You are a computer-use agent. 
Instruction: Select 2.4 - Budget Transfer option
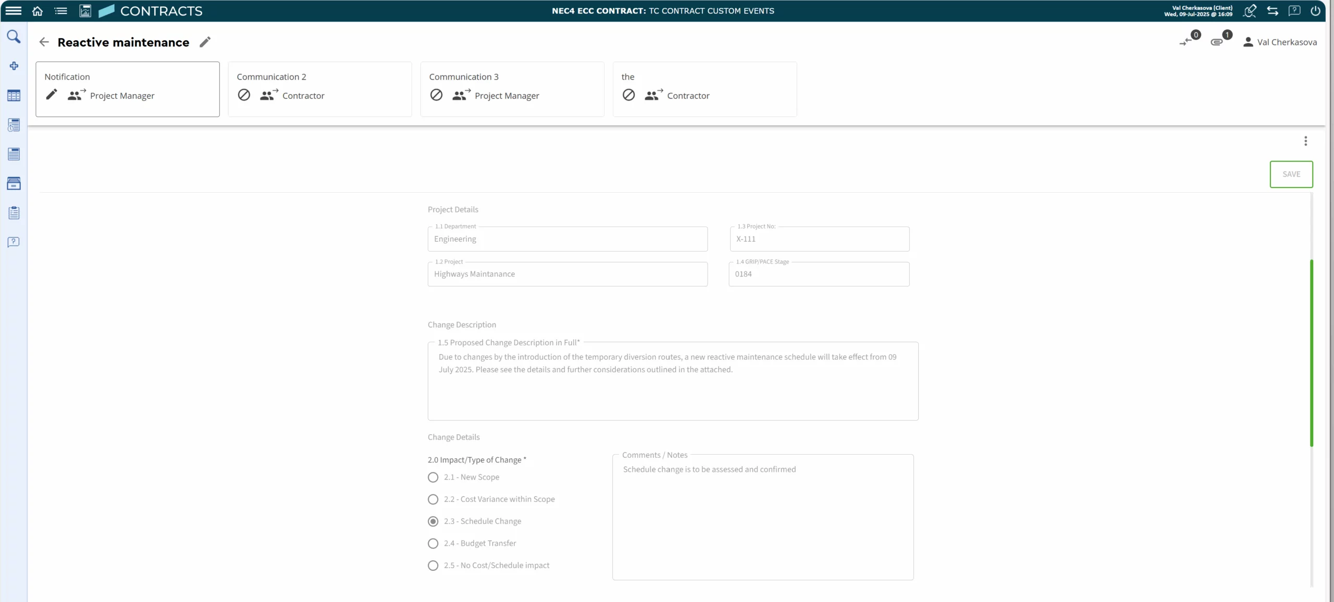433,543
